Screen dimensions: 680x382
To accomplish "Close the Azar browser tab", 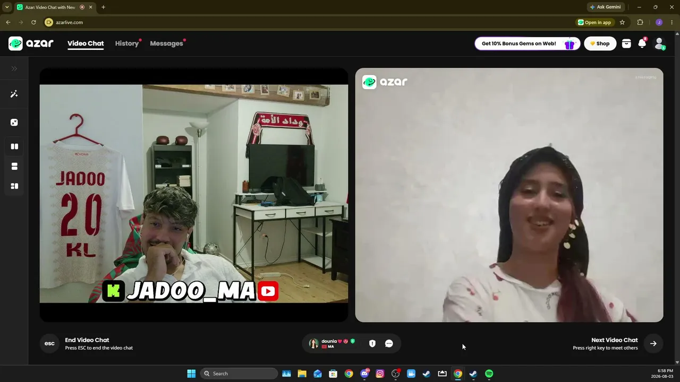I will tap(90, 7).
